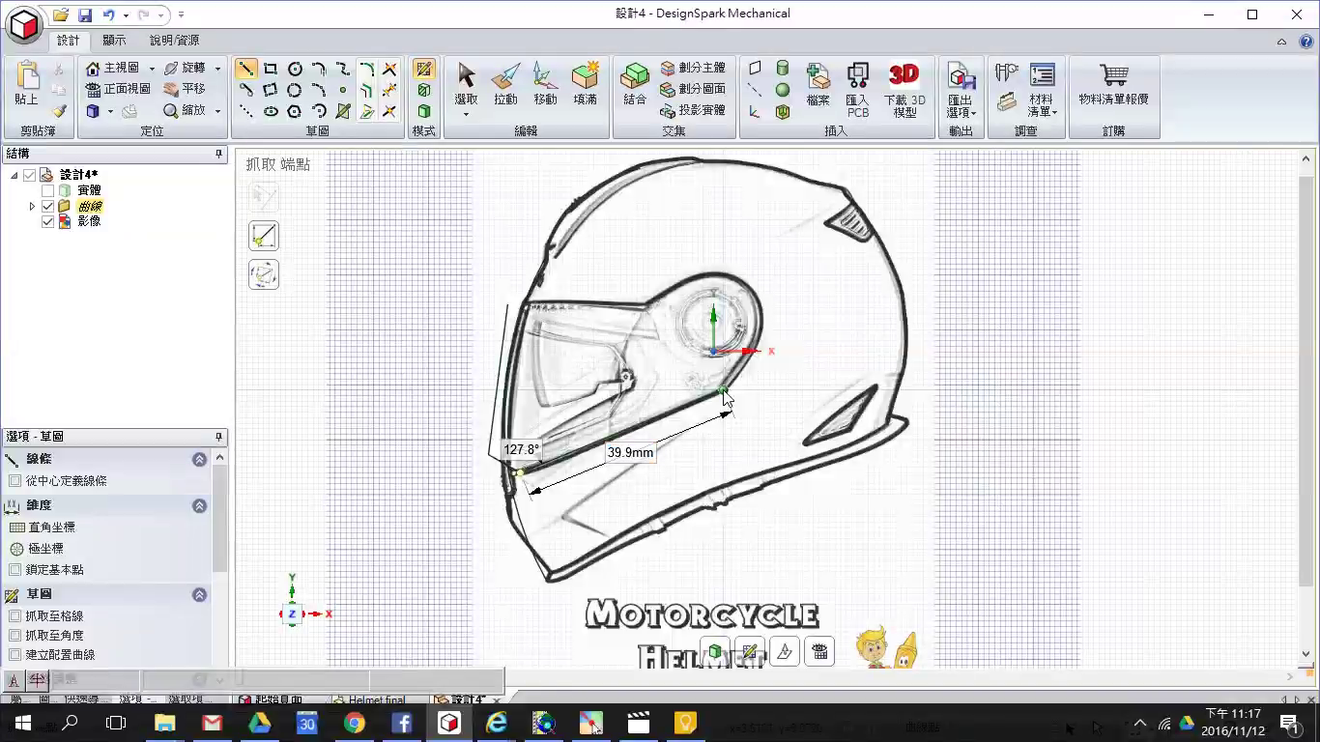1320x742 pixels.
Task: Switch to Section mode icon
Action: tap(423, 90)
